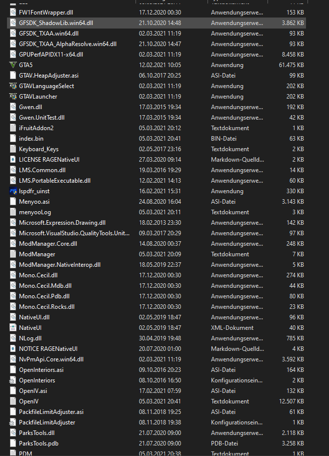Click the GTAV.HeapAdjuster.asi file icon

tap(13, 75)
